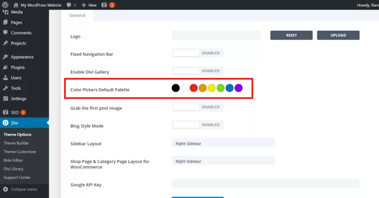Select the purple palette swatch

(239, 88)
